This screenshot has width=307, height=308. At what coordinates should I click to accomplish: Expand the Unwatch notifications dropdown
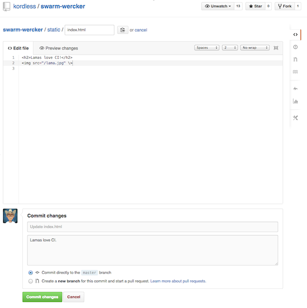(218, 6)
